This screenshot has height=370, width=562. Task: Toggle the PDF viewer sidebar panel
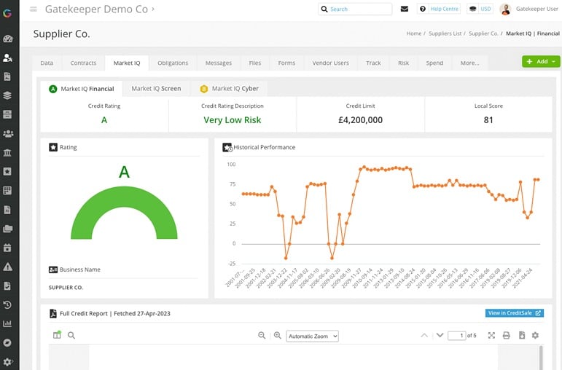[x=57, y=336]
